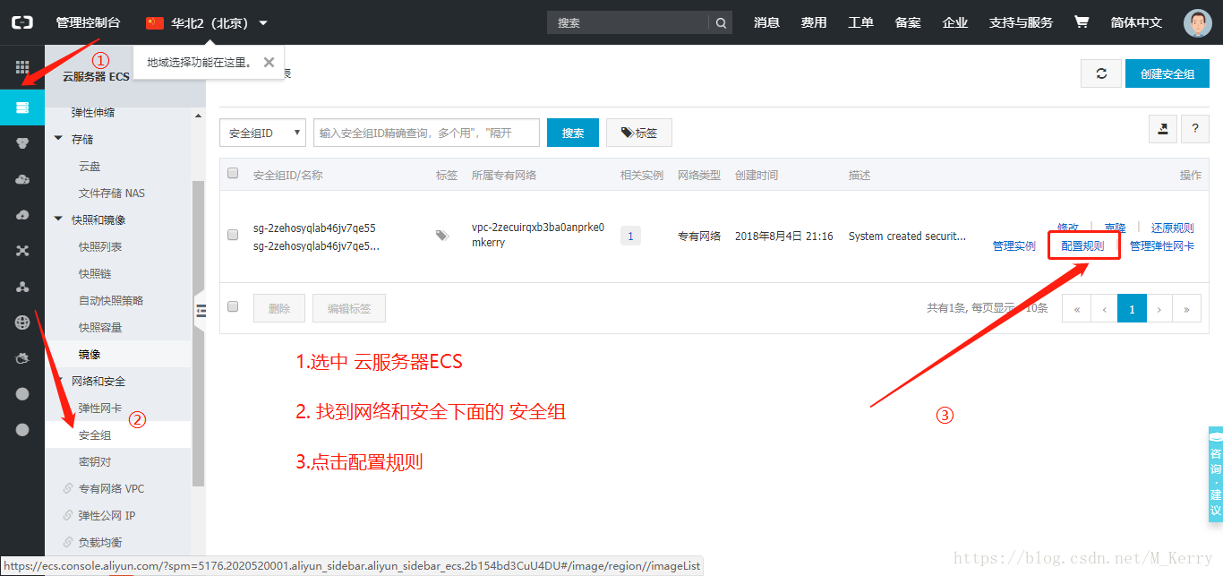
Task: Select 快照列表 in the sidebar
Action: pos(100,246)
